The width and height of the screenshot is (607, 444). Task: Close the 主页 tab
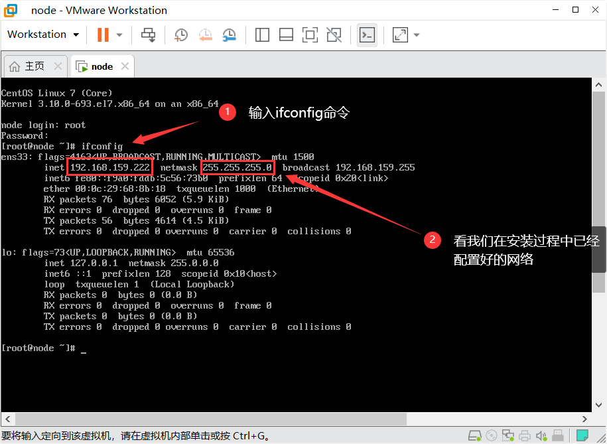(58, 66)
